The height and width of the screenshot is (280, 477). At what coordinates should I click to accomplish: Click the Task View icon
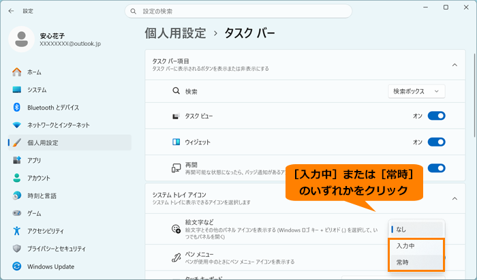tap(176, 116)
